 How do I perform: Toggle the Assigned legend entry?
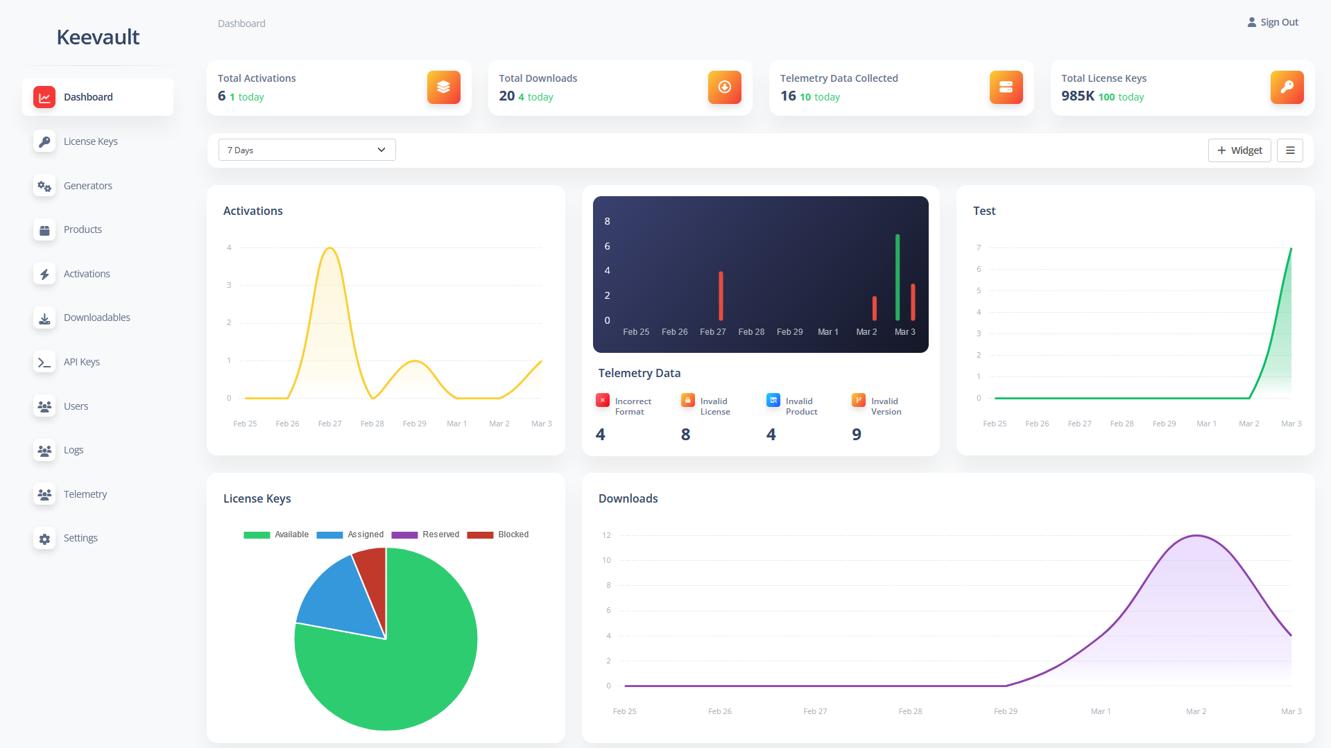(x=350, y=534)
